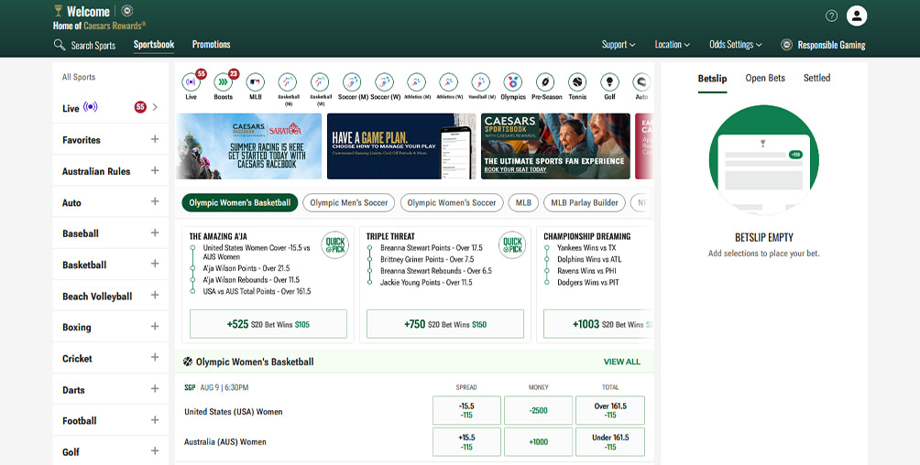Select Over 161.5 total bet
The height and width of the screenshot is (465, 920).
point(610,410)
